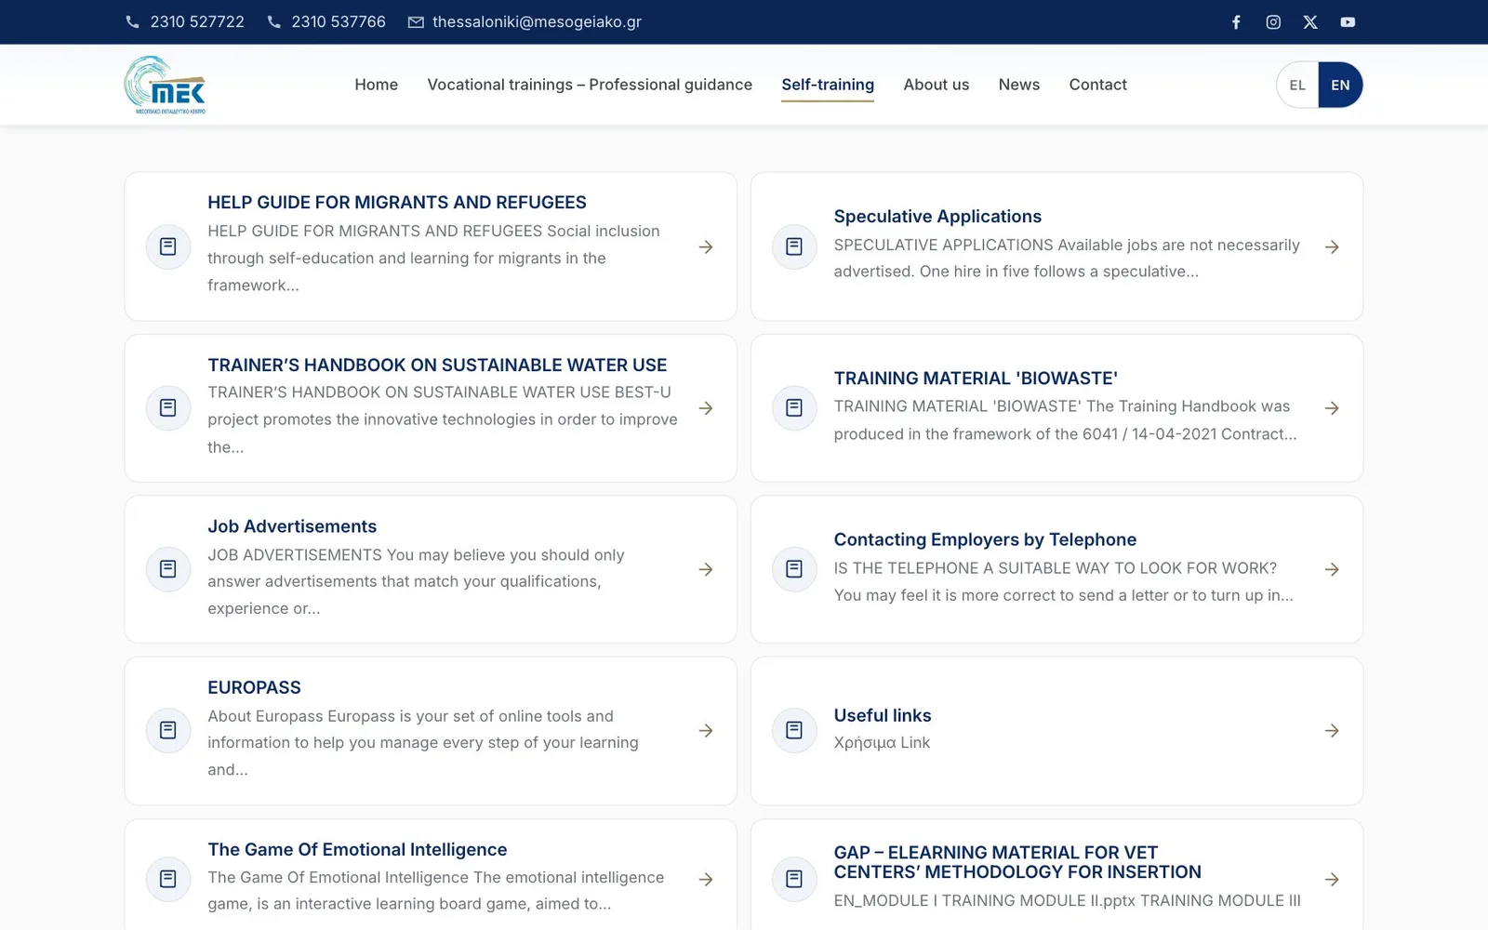Click phone icon beside 2310 527722

pyautogui.click(x=132, y=21)
